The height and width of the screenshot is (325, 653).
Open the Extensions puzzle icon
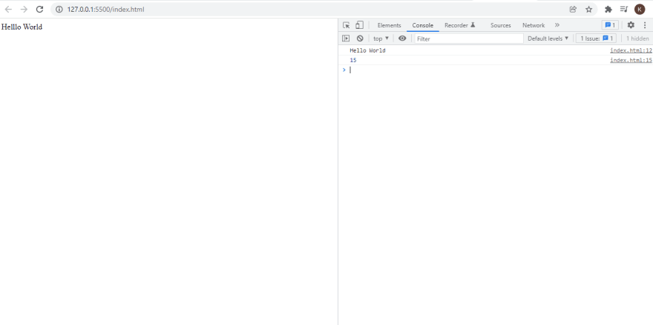point(608,9)
